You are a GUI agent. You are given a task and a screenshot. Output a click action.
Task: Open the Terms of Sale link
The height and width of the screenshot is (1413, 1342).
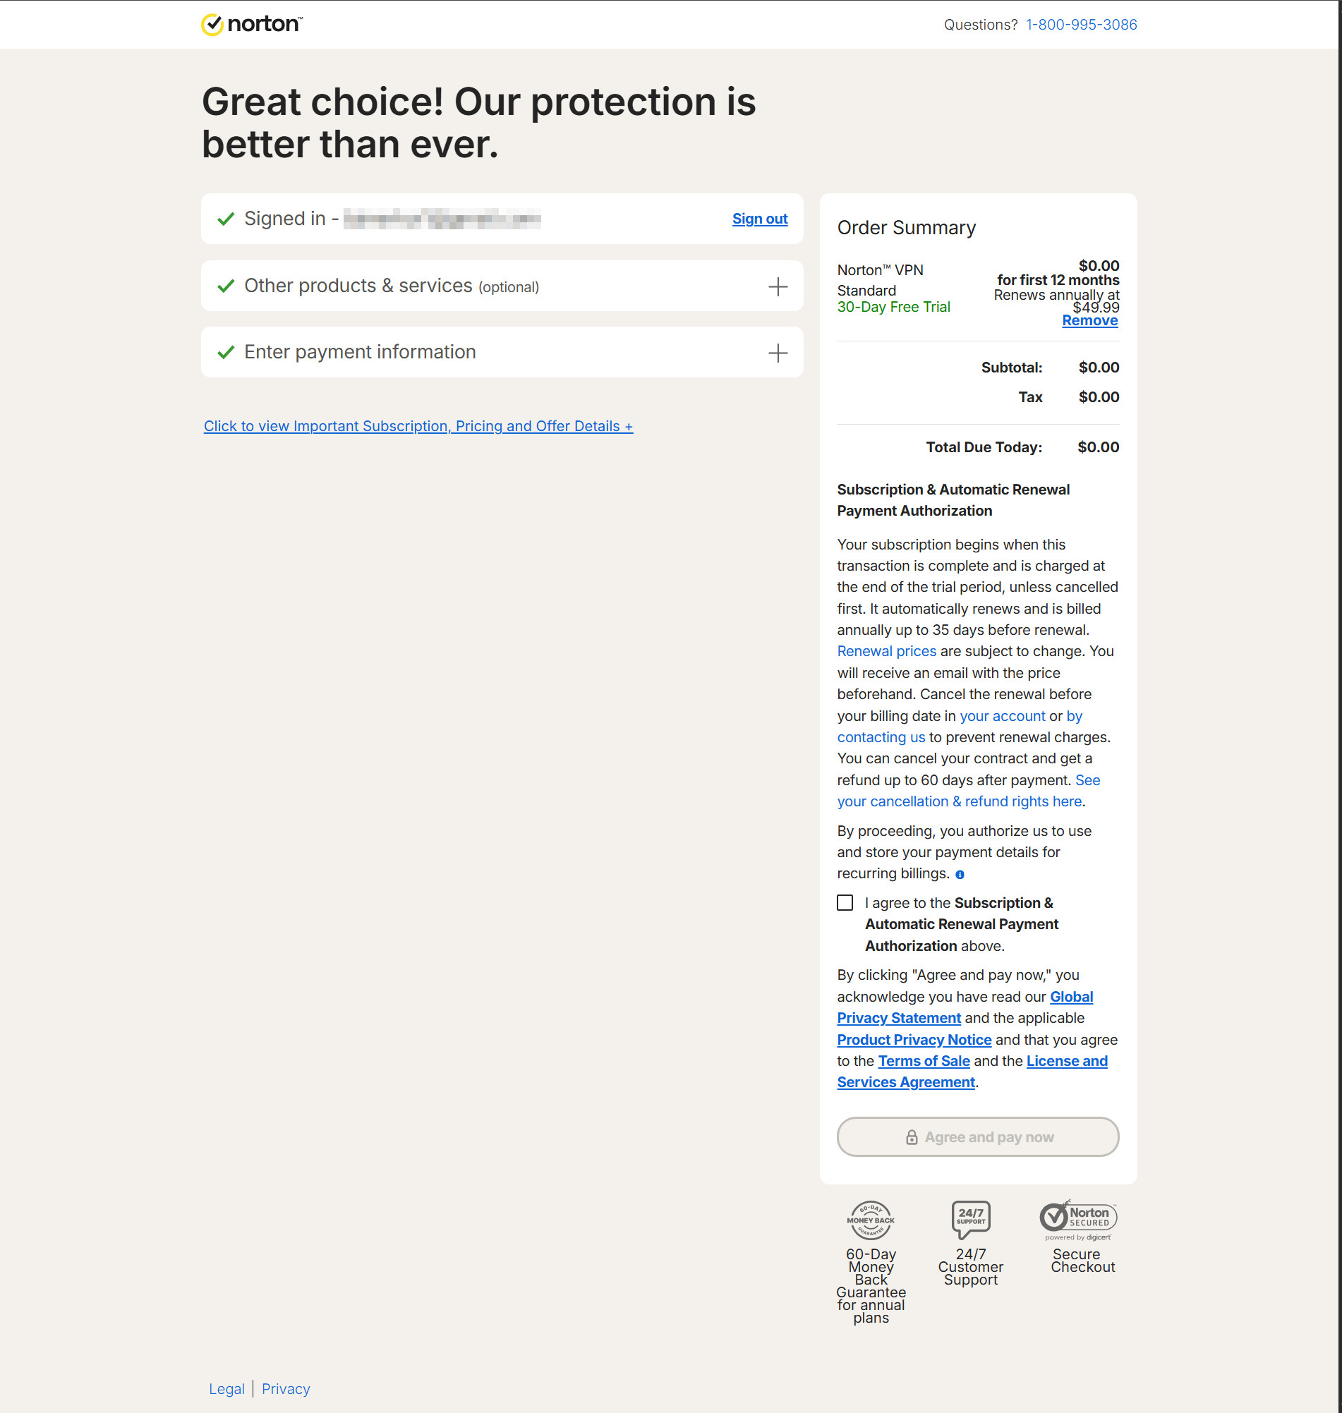924,1061
